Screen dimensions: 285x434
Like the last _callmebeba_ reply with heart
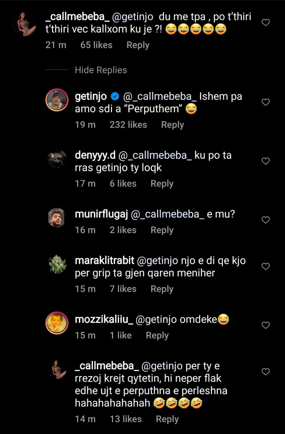pyautogui.click(x=266, y=372)
